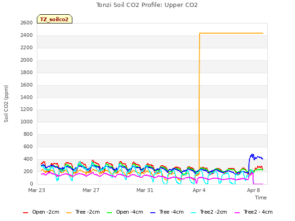295x221 pixels.
Task: Click the Time axis title
Action: pos(261,198)
